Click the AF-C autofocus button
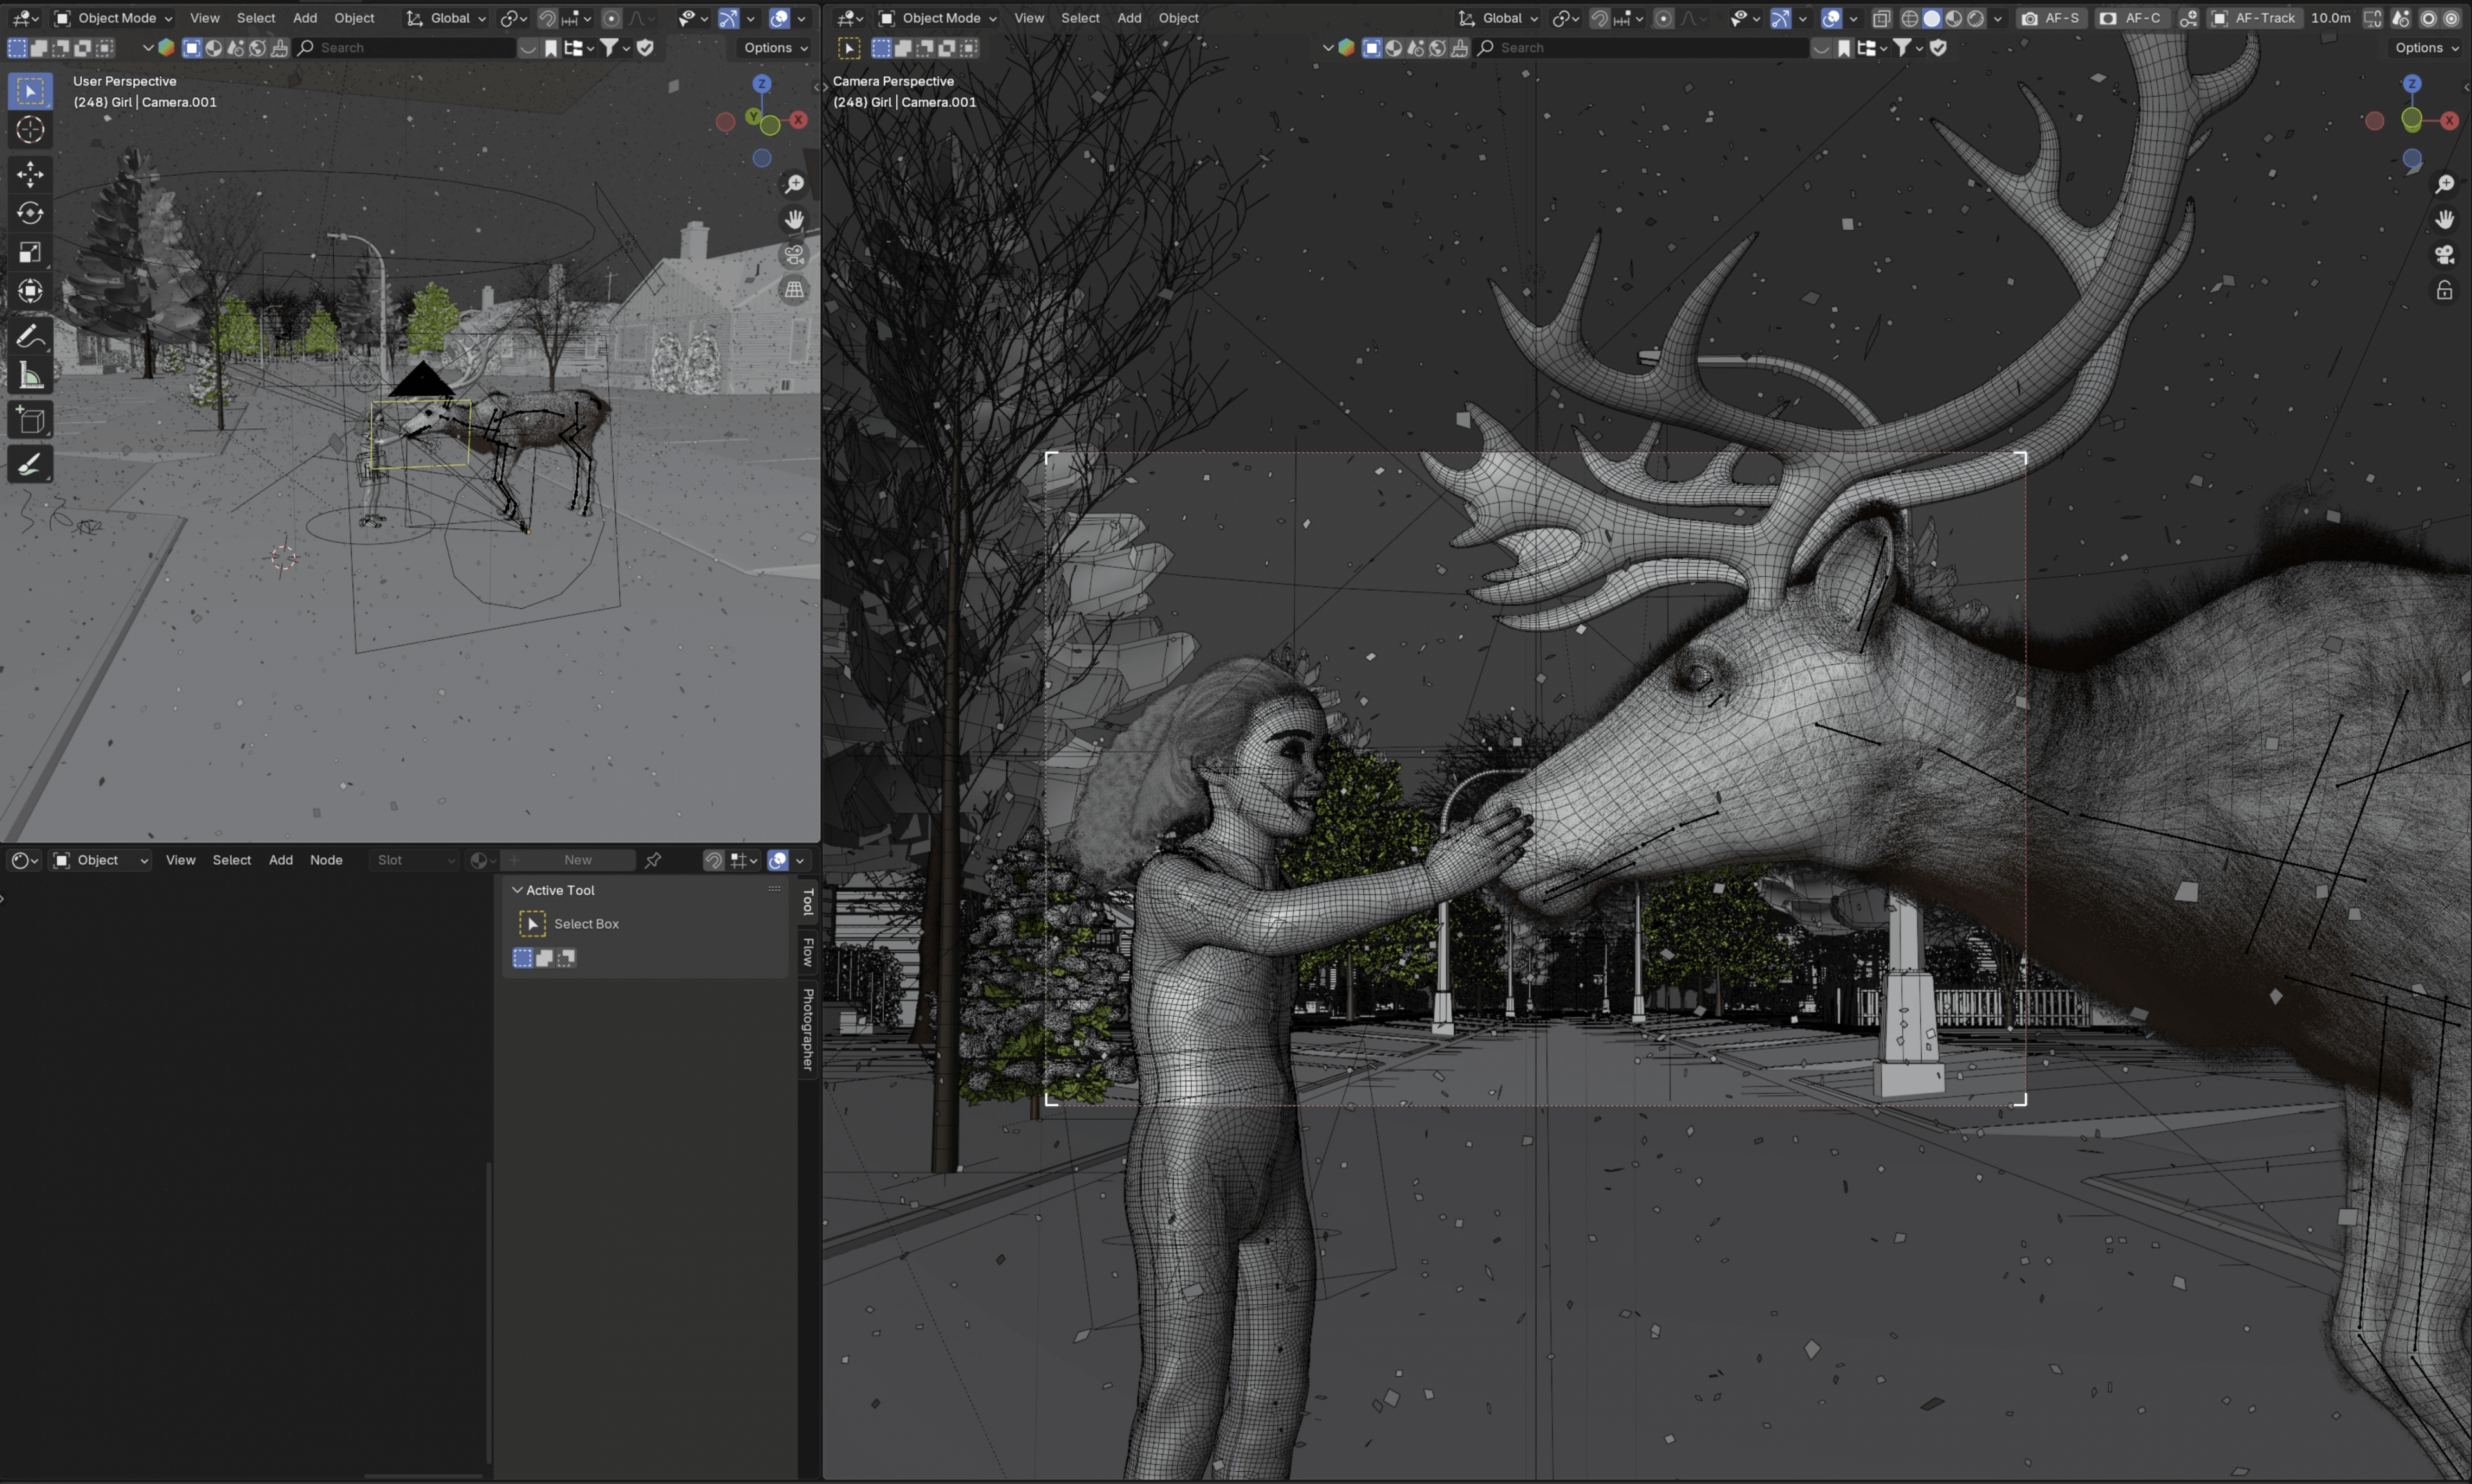2472x1484 pixels. (x=2132, y=18)
